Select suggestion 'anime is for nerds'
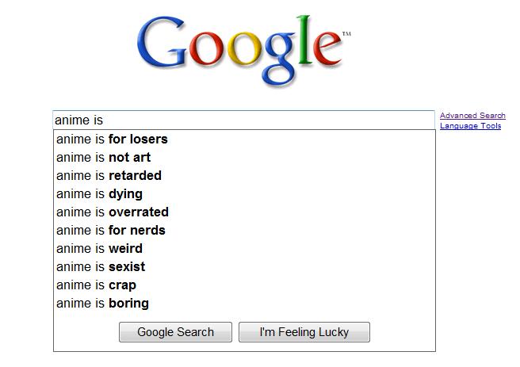Screen dimensions: 520x367 click(110, 231)
